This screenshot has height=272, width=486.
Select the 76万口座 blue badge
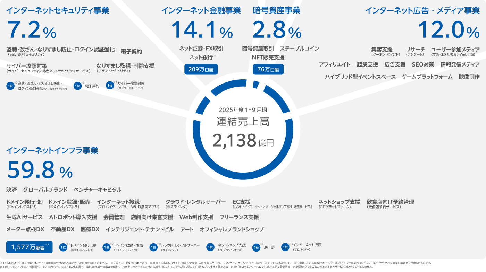tap(268, 69)
